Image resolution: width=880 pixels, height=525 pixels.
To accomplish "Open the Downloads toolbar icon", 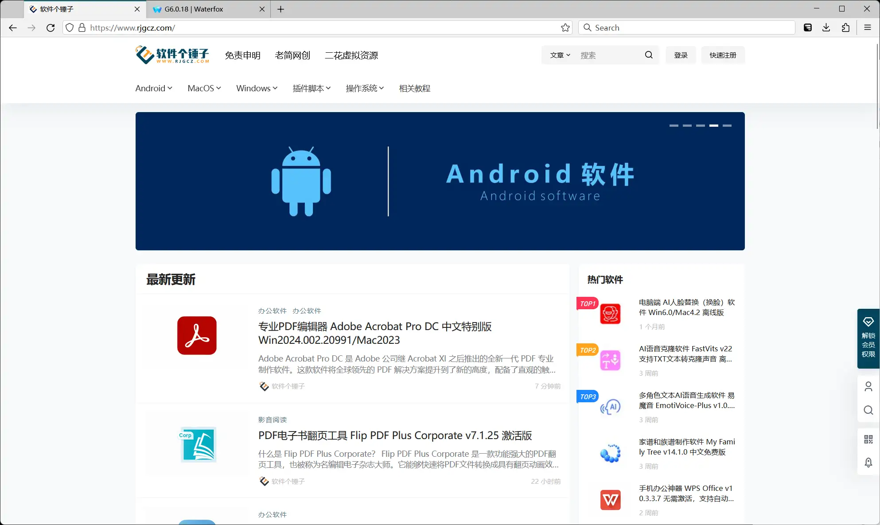I will (x=826, y=27).
